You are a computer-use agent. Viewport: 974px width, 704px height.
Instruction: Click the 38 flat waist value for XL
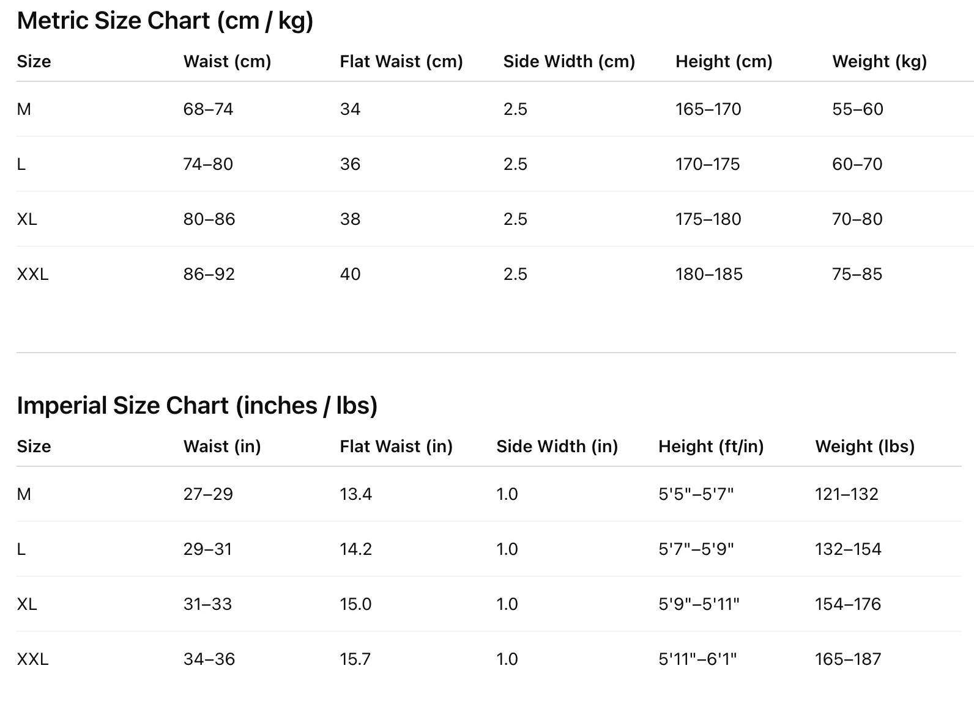[351, 219]
